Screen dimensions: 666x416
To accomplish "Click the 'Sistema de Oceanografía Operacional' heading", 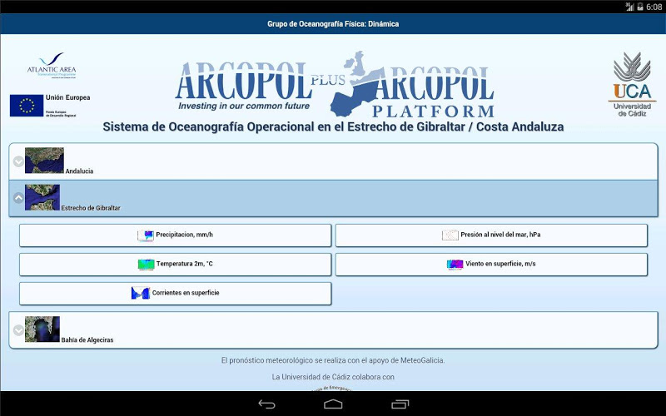I will pyautogui.click(x=334, y=127).
